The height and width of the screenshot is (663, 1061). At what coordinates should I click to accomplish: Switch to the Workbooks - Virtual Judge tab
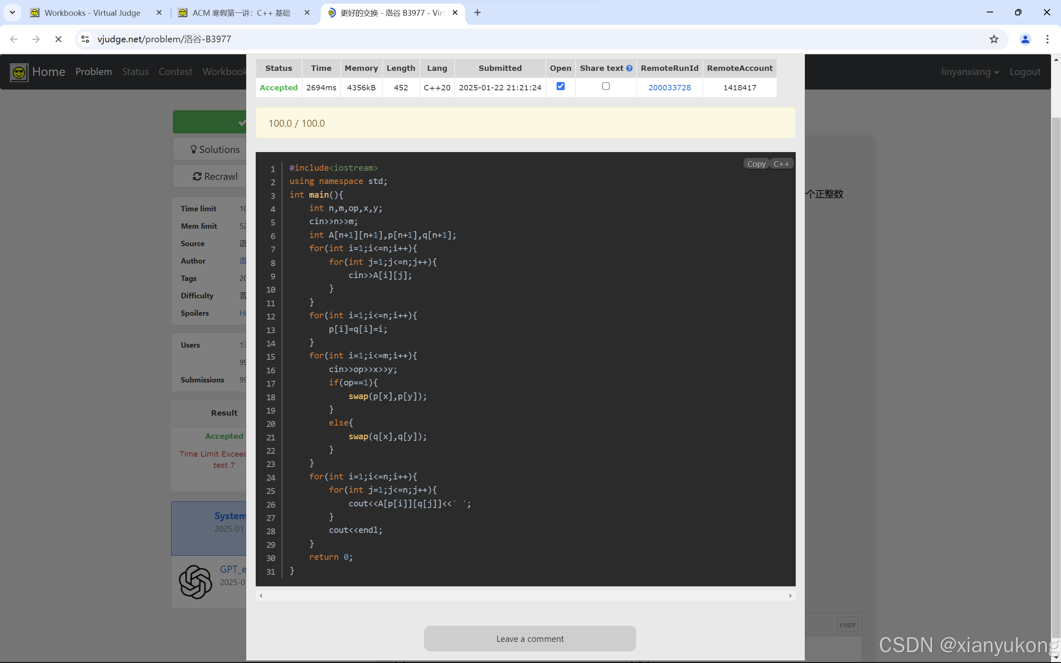pyautogui.click(x=92, y=13)
